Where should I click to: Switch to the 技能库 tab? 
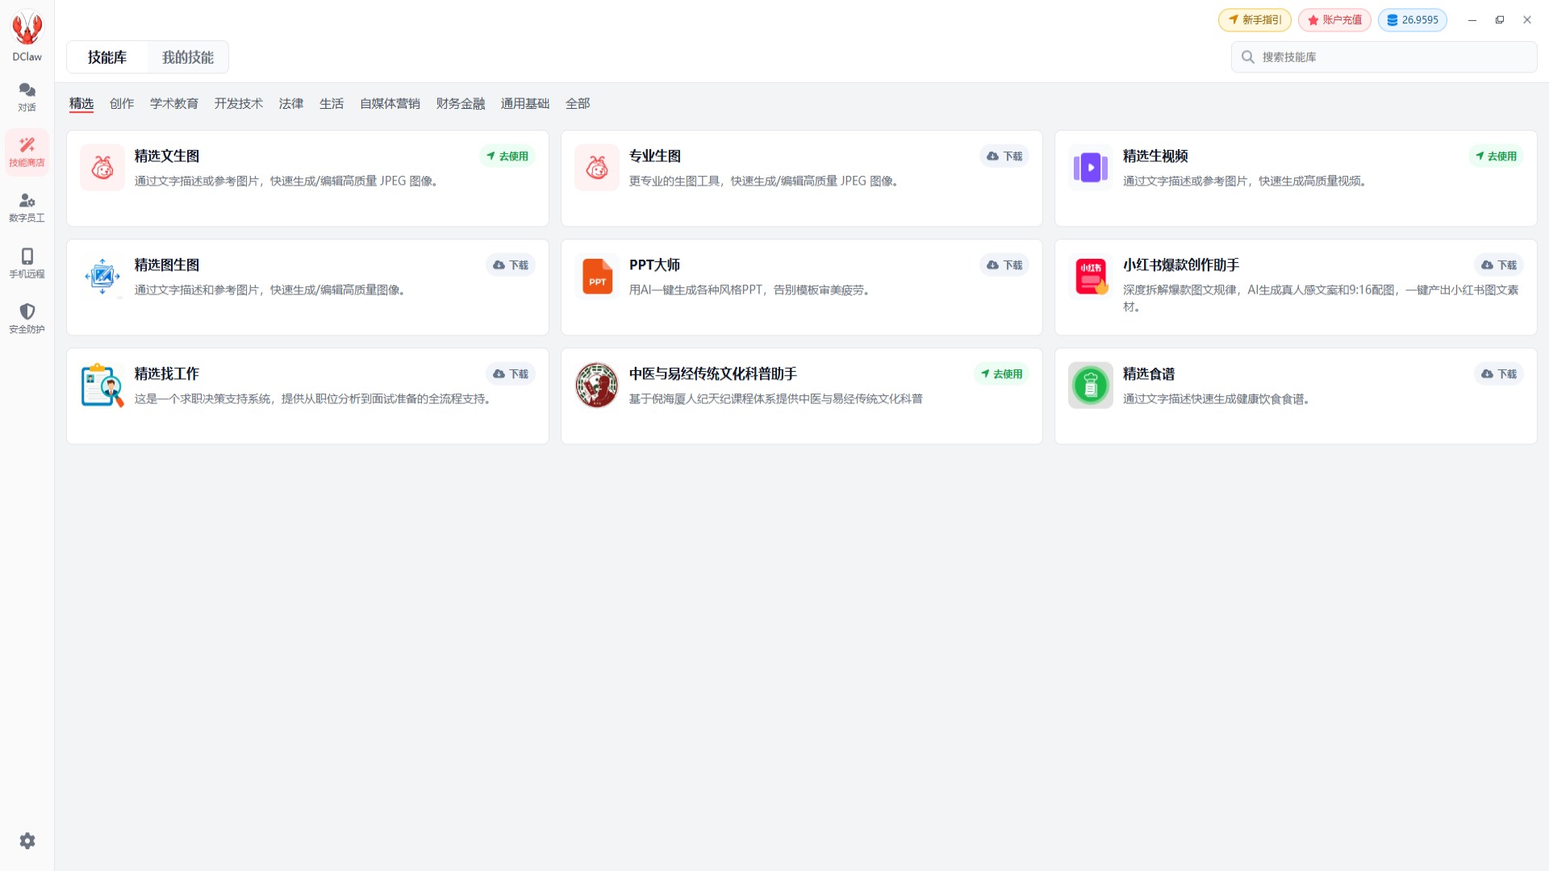tap(107, 57)
